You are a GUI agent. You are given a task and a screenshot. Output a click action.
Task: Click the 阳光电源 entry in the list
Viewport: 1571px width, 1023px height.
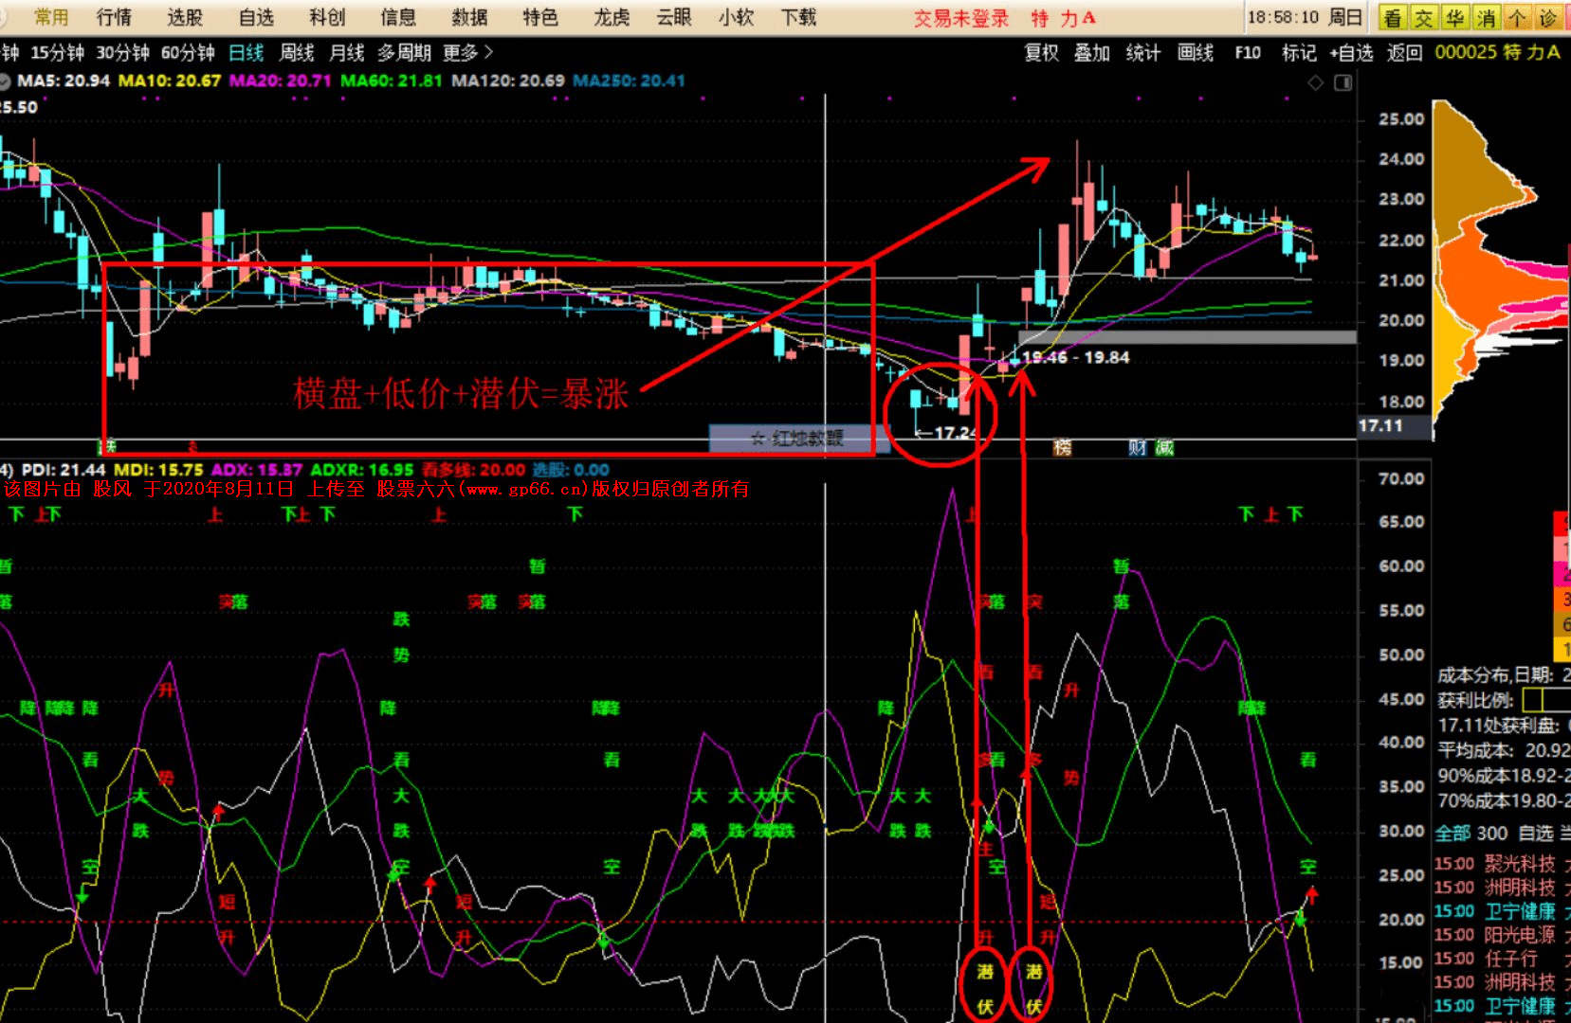1520,935
